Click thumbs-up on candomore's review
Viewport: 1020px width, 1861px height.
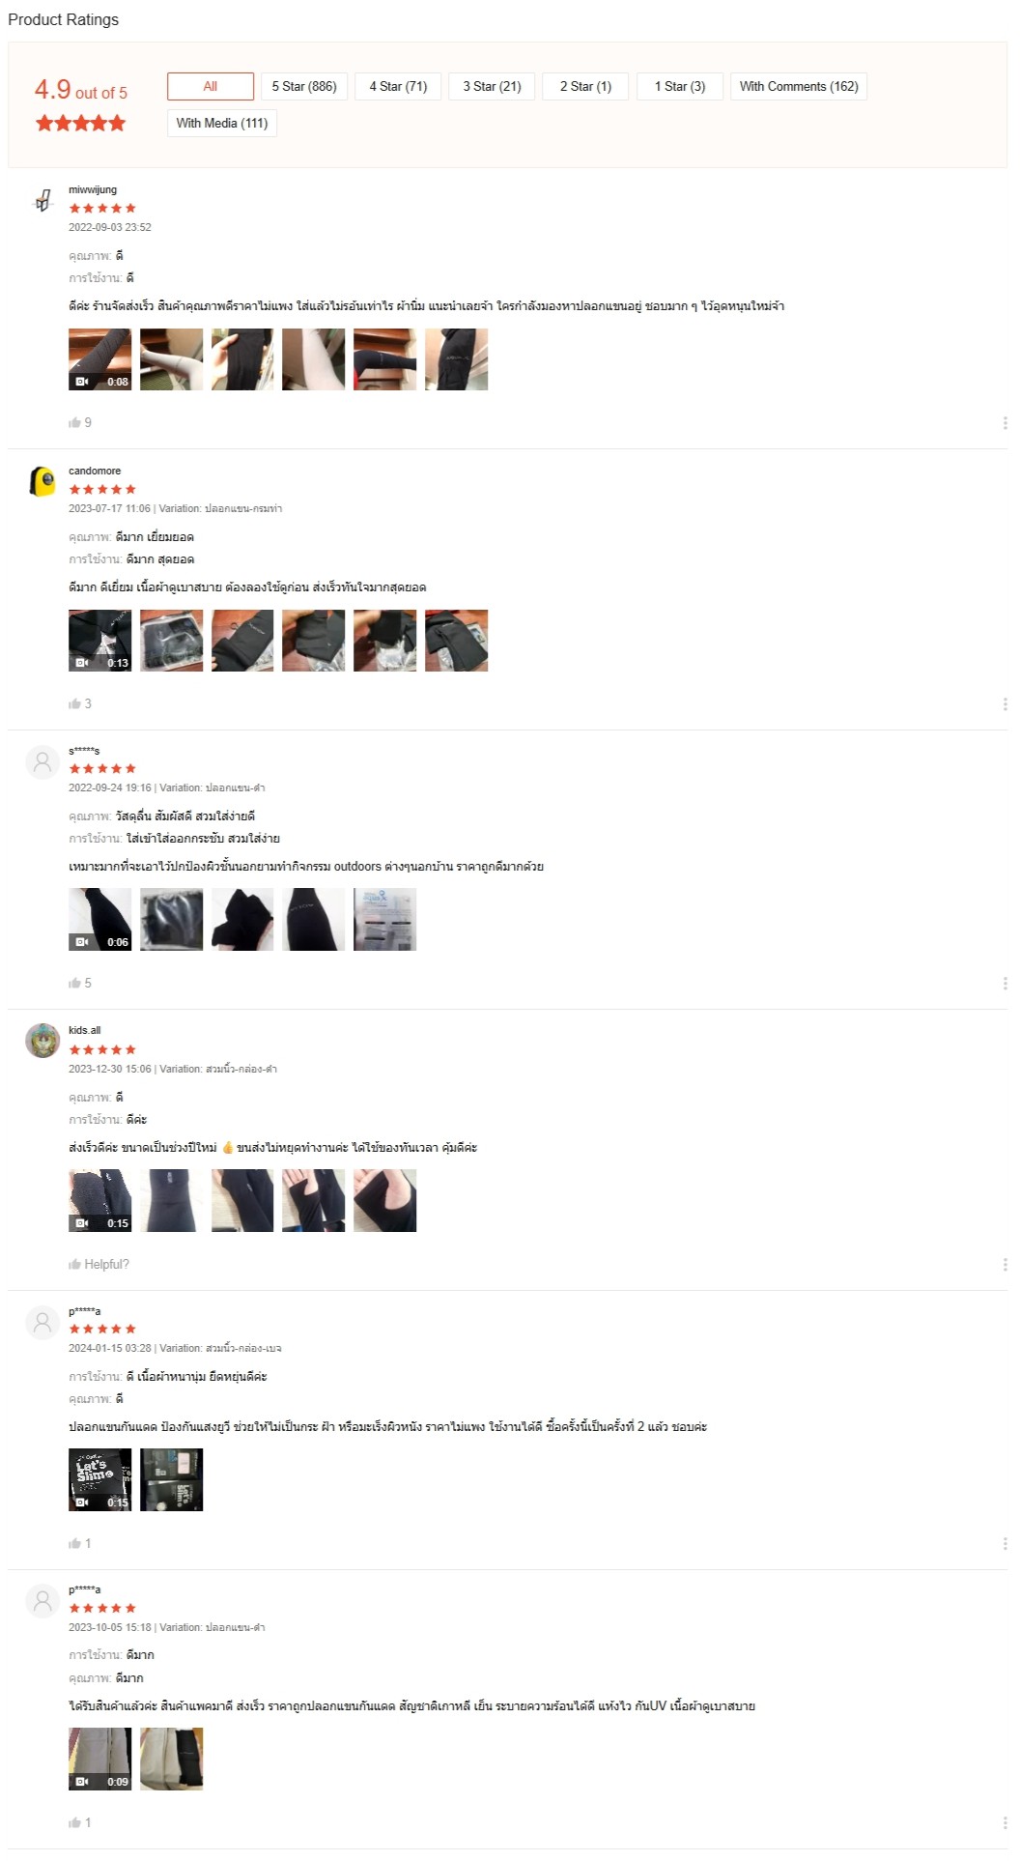coord(74,703)
